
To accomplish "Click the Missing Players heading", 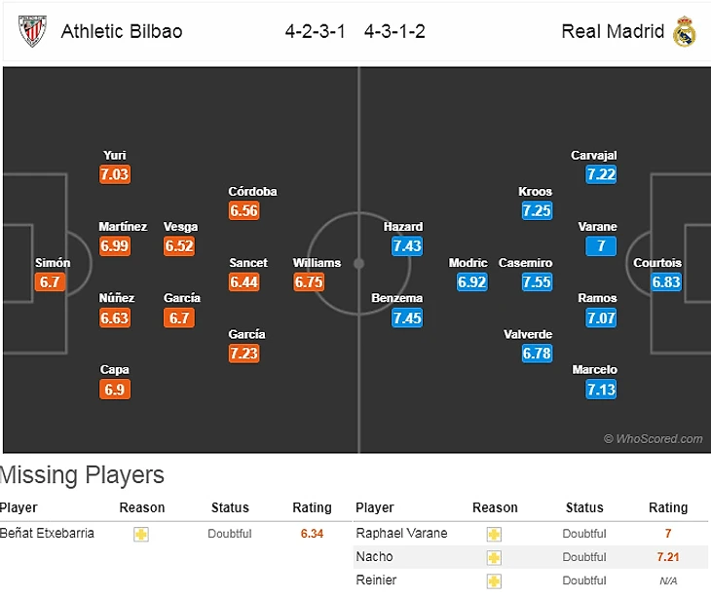I will pos(82,476).
